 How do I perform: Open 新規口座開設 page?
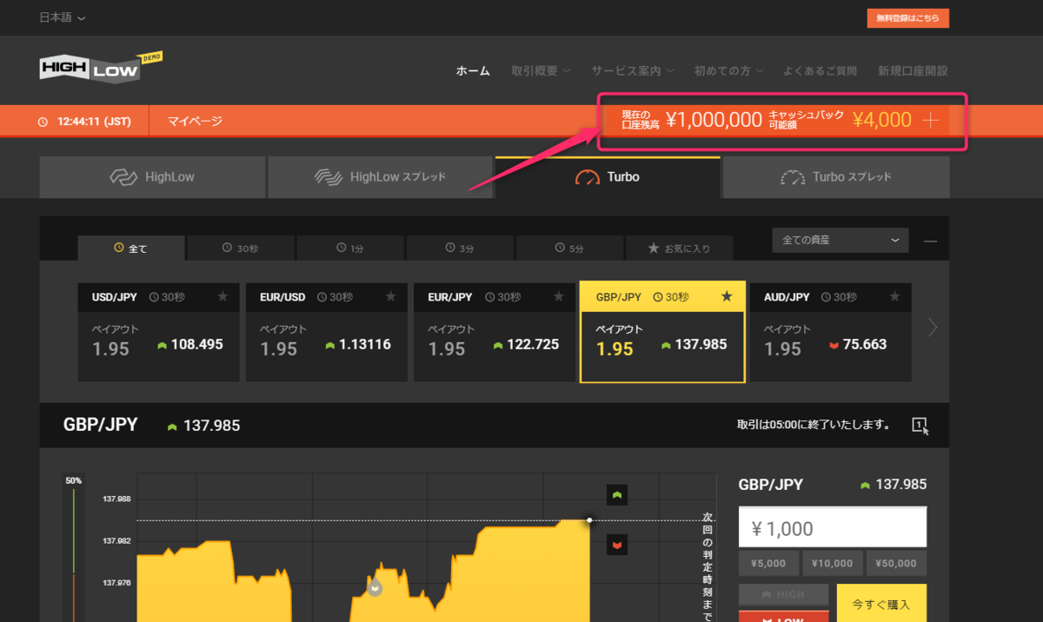tap(913, 70)
